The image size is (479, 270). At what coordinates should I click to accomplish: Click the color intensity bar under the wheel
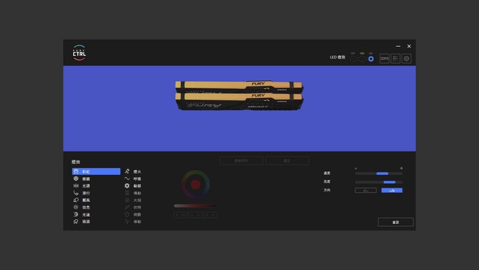pos(195,205)
